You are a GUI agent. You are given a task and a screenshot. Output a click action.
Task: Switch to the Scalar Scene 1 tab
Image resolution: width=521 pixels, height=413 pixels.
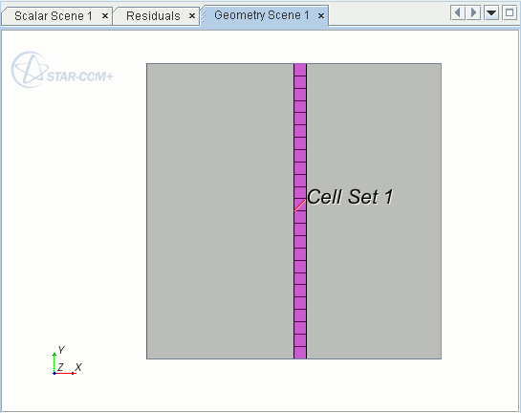[x=54, y=16]
